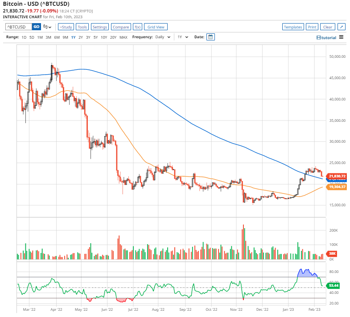The image size is (350, 317).
Task: Click the 53.44 RSI value label
Action: [x=334, y=285]
